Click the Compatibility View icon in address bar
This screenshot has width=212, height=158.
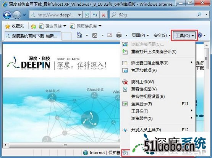[x=87, y=15]
